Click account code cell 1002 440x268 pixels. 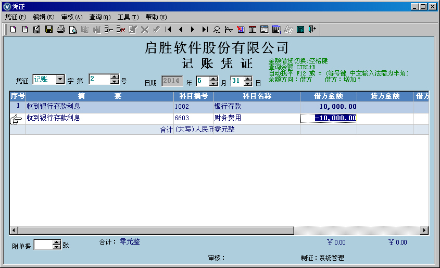tap(194, 107)
